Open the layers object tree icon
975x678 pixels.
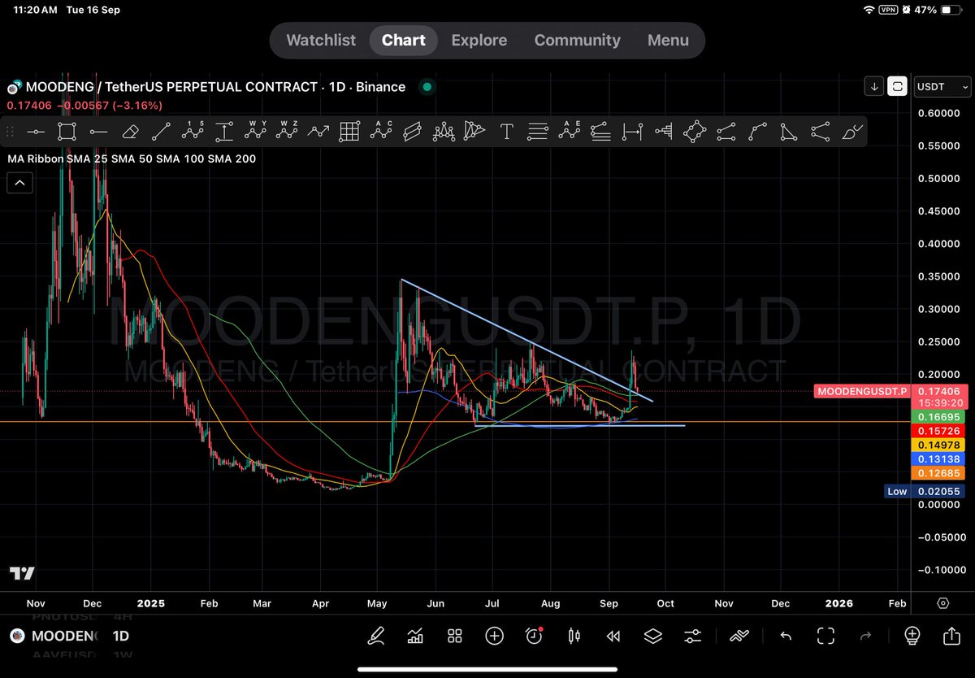tap(653, 636)
